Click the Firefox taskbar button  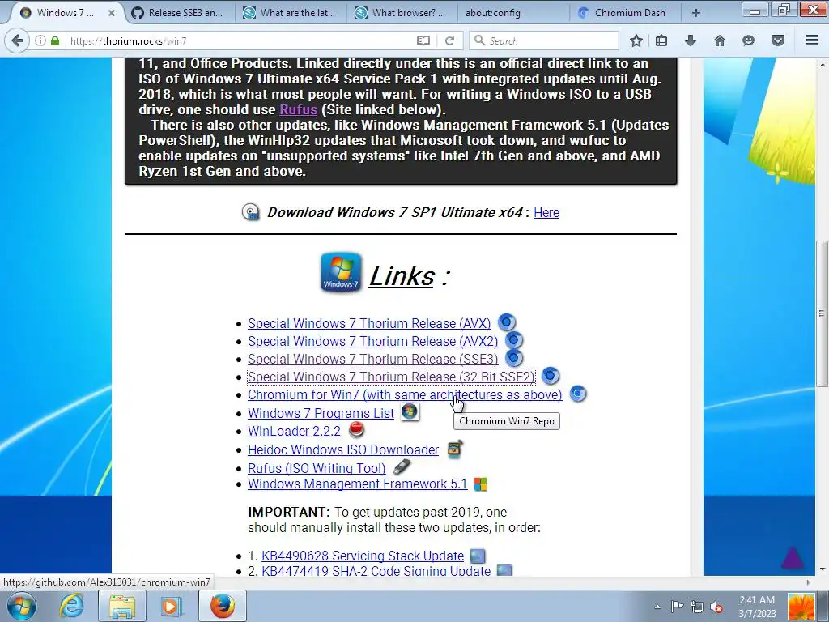point(223,606)
